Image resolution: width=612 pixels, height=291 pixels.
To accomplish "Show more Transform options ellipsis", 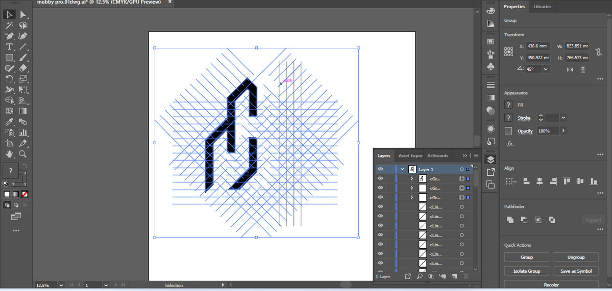I will (x=600, y=79).
